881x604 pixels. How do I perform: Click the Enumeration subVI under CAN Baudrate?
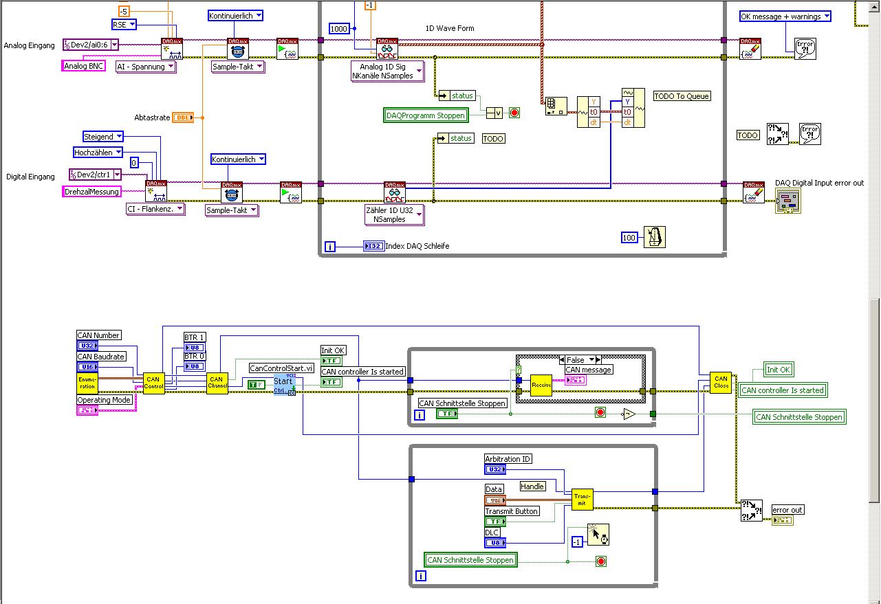click(87, 383)
